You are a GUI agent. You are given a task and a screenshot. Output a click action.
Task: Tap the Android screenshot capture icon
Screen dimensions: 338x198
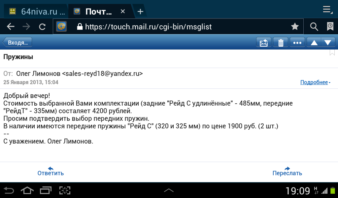coord(65,190)
